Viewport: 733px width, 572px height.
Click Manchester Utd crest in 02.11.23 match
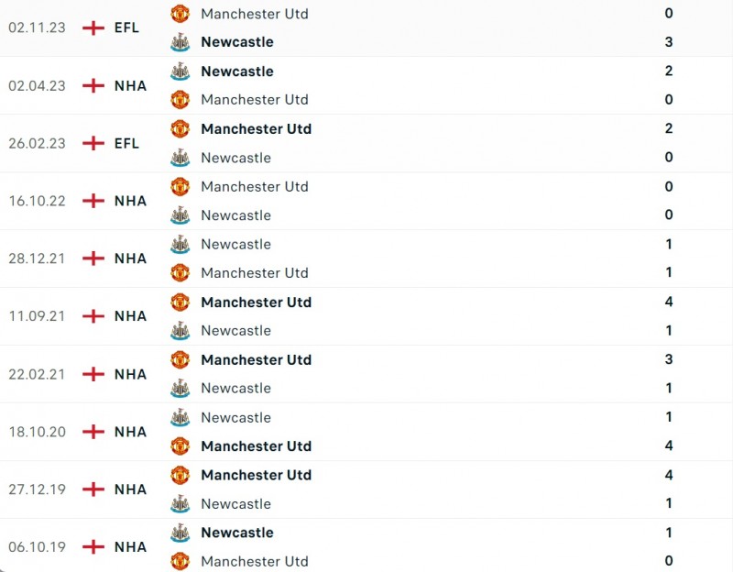(180, 14)
